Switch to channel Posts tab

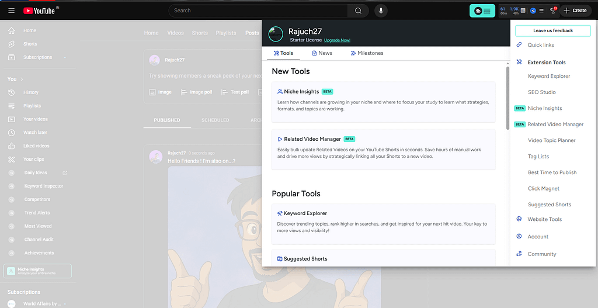[252, 33]
